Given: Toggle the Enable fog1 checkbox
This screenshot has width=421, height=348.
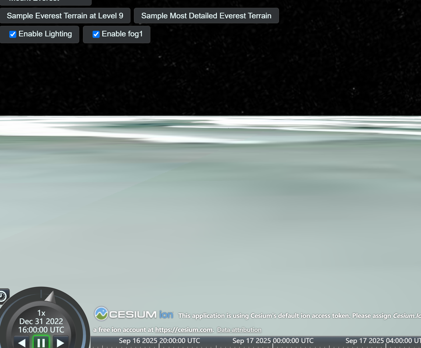Looking at the screenshot, I should pyautogui.click(x=96, y=34).
